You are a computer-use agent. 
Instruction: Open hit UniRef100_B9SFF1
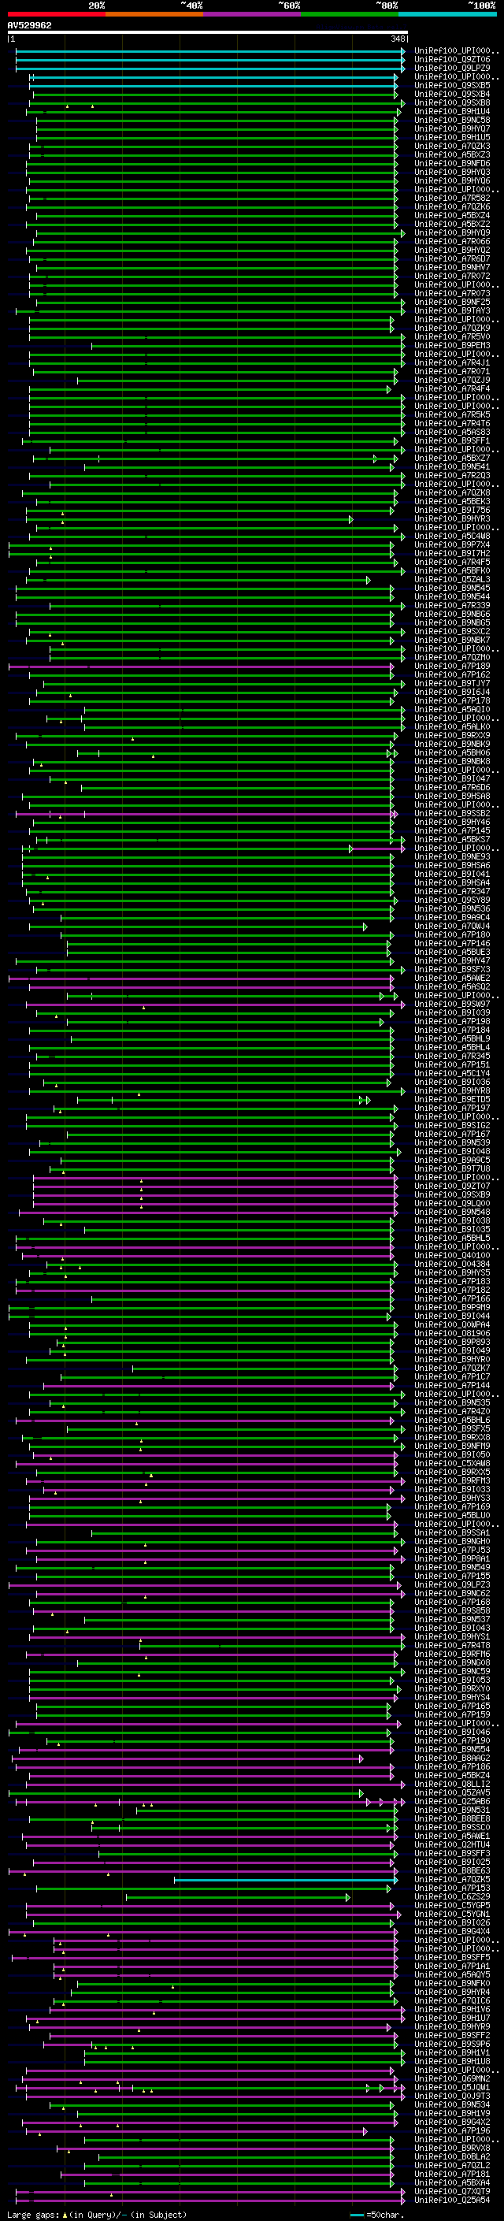[452, 440]
